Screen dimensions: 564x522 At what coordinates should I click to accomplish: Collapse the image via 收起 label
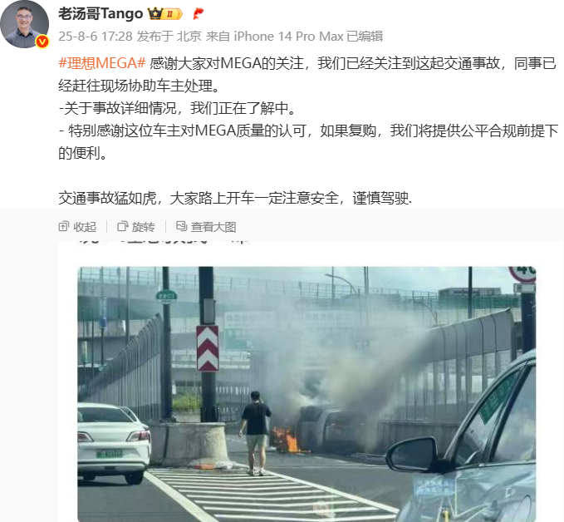click(x=85, y=227)
